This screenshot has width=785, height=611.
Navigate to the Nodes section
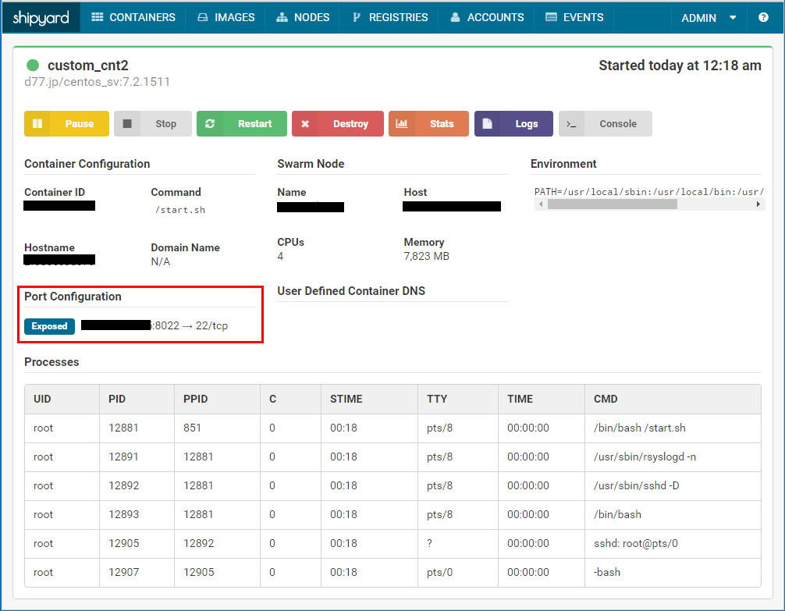[303, 17]
